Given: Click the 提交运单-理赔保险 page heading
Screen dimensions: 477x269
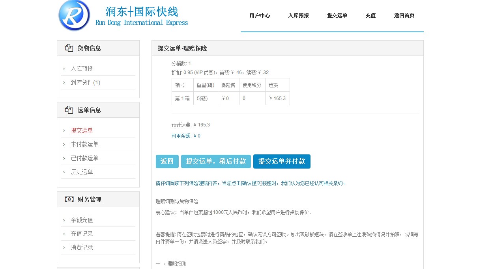Looking at the screenshot, I should click(x=182, y=48).
